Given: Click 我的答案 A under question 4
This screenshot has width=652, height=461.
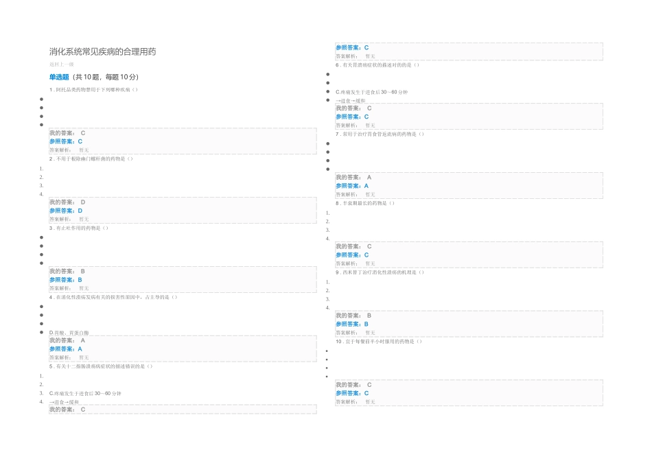Looking at the screenshot, I should (x=67, y=340).
